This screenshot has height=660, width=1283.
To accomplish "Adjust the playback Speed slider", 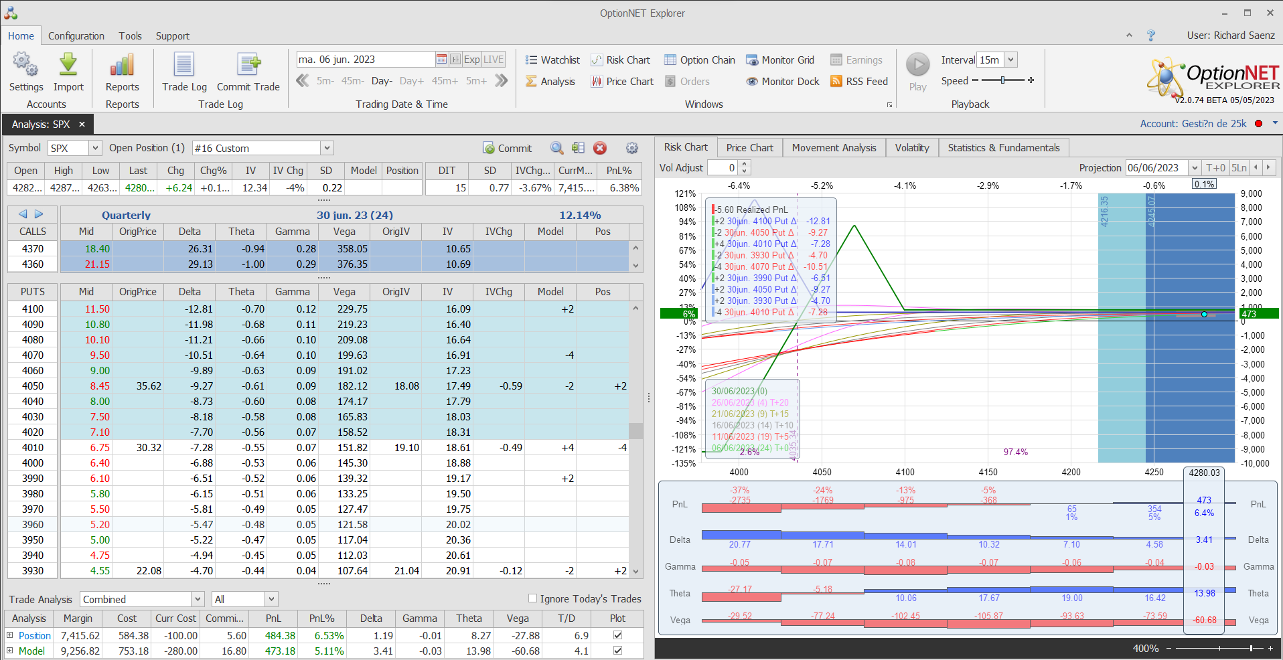I will [x=1002, y=80].
